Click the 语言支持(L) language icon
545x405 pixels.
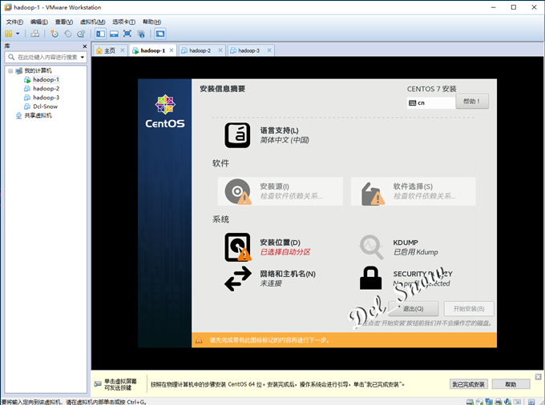click(x=237, y=135)
